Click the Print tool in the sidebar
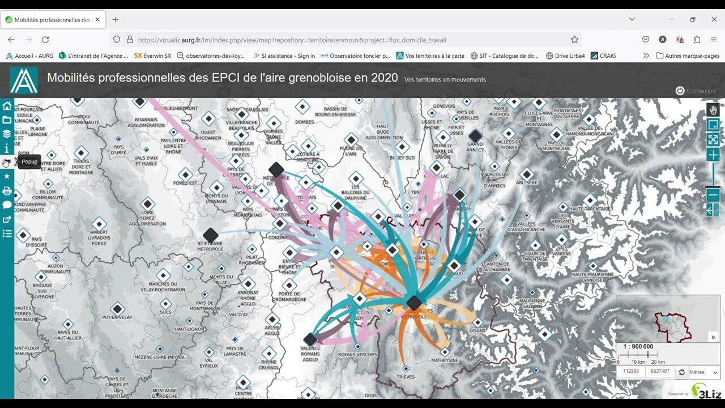The height and width of the screenshot is (408, 725). pyautogui.click(x=7, y=191)
